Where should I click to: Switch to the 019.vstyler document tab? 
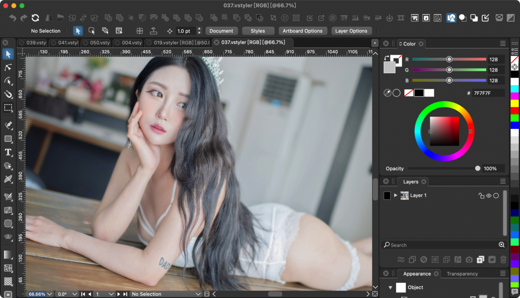click(x=178, y=43)
